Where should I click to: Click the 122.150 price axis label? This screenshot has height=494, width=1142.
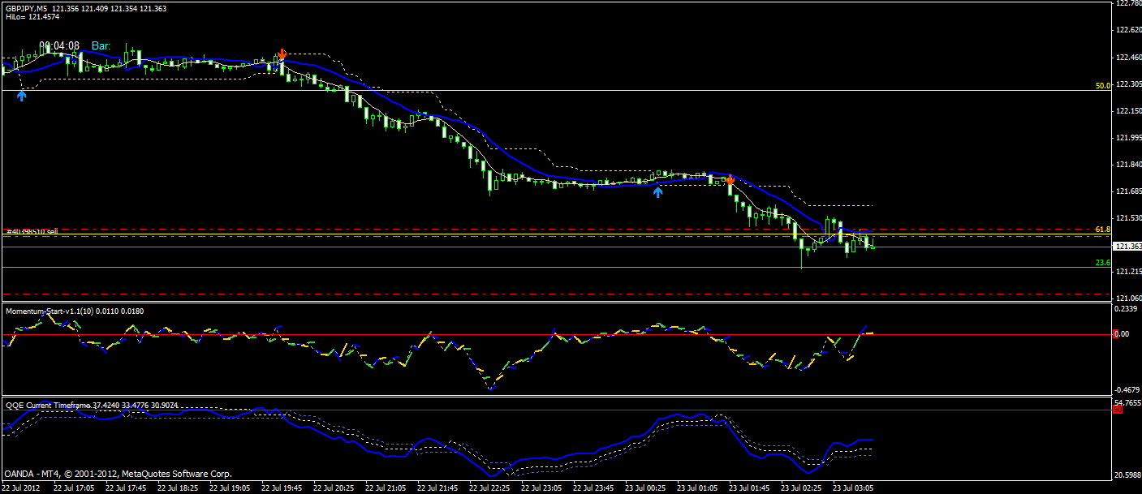point(1127,111)
